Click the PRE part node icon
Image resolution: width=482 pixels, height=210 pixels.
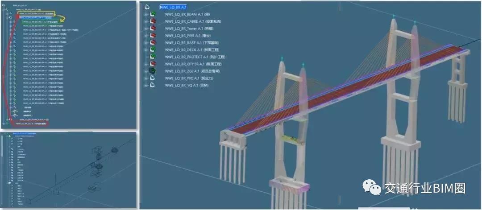pos(152,78)
